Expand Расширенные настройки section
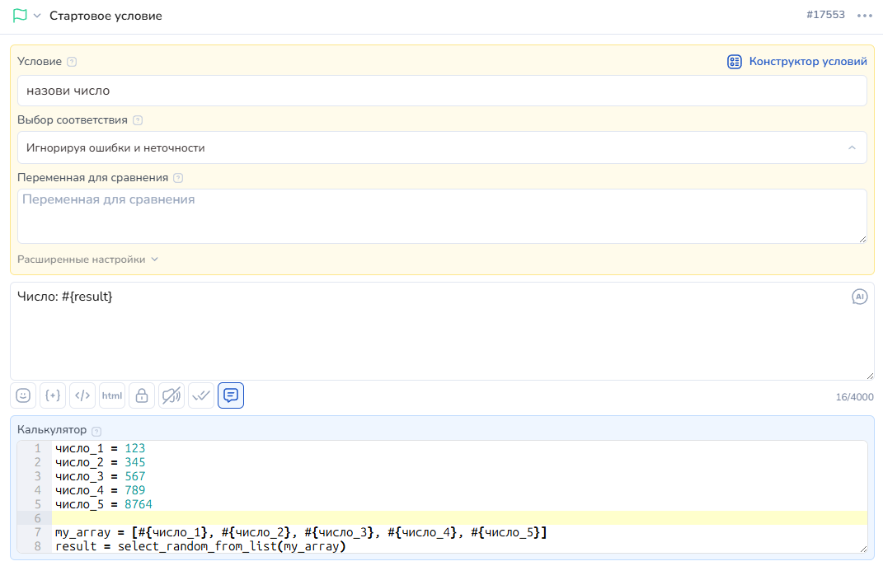883x566 pixels. (87, 260)
